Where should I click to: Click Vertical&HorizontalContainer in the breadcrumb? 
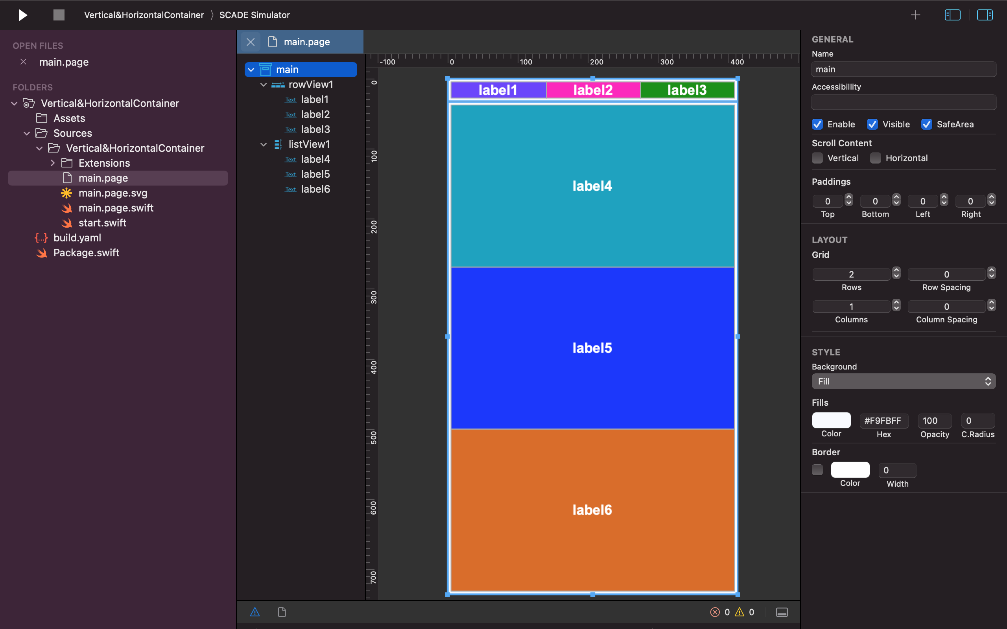(144, 15)
